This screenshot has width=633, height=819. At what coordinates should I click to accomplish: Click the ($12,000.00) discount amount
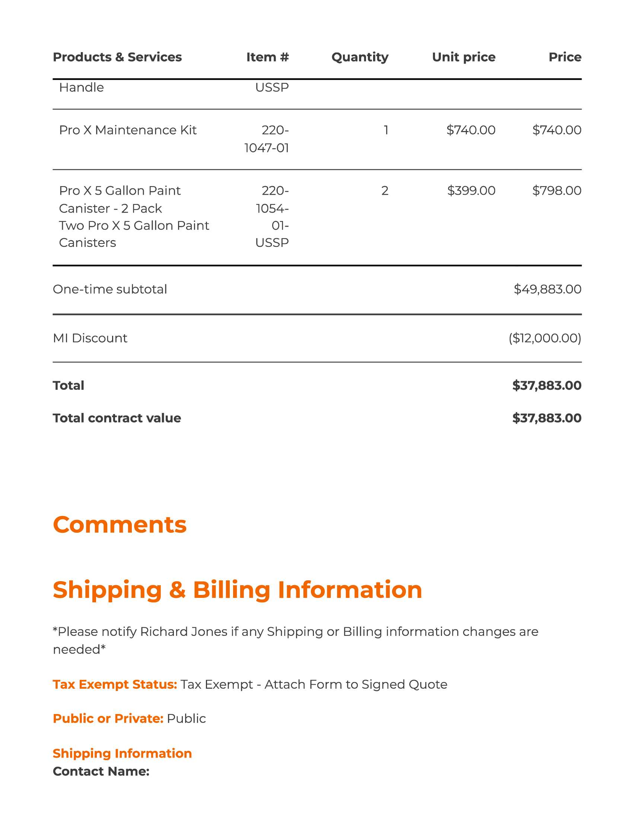point(544,338)
